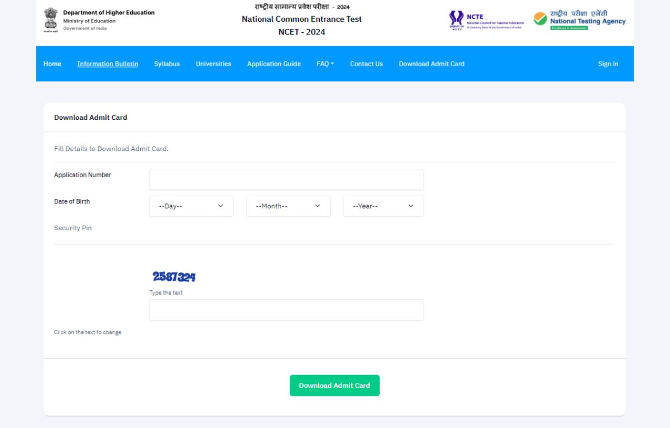Open the Home menu item
This screenshot has height=428, width=670.
52,64
